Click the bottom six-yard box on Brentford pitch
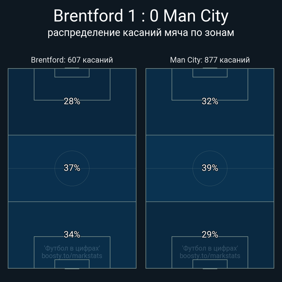282x282 pixels. pos(72,264)
